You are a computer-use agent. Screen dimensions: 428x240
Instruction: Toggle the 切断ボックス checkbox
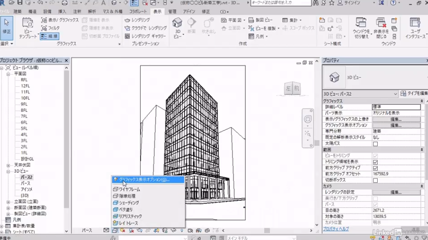pyautogui.click(x=375, y=180)
